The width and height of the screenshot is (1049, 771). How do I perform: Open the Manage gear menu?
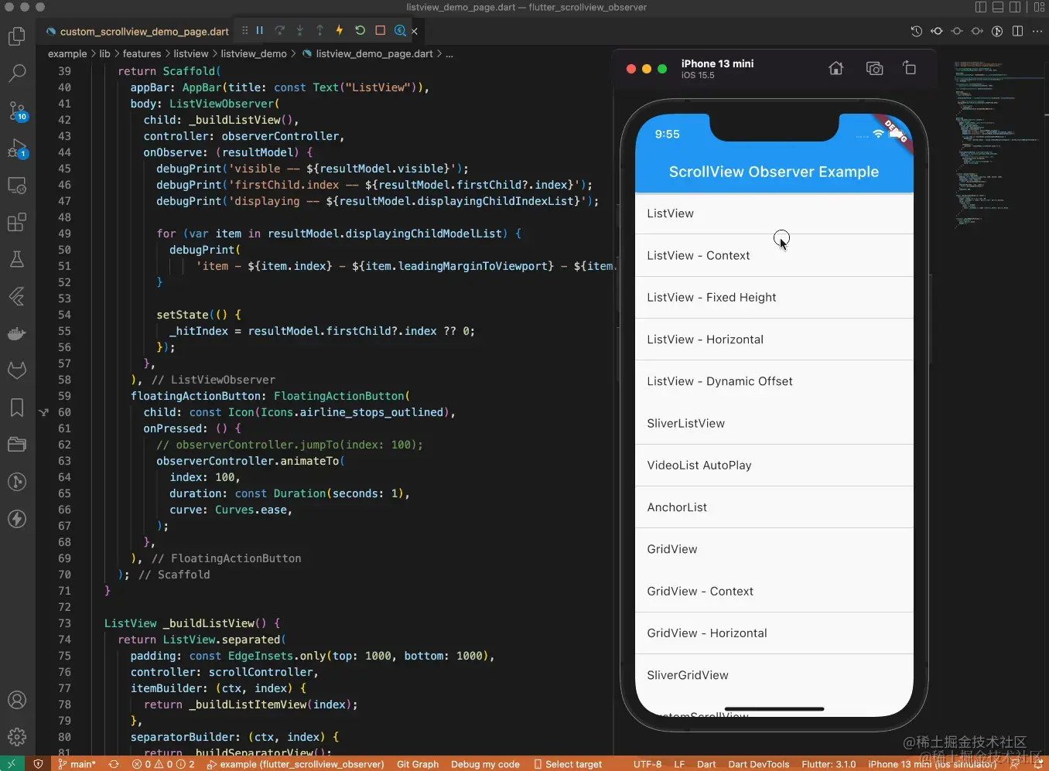coord(17,737)
